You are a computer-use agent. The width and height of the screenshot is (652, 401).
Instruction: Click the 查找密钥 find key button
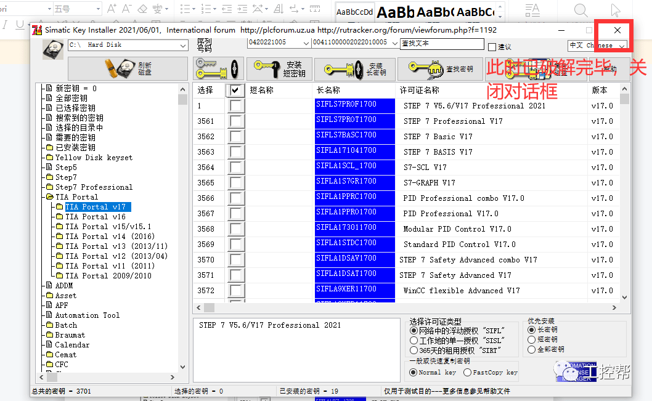point(441,68)
